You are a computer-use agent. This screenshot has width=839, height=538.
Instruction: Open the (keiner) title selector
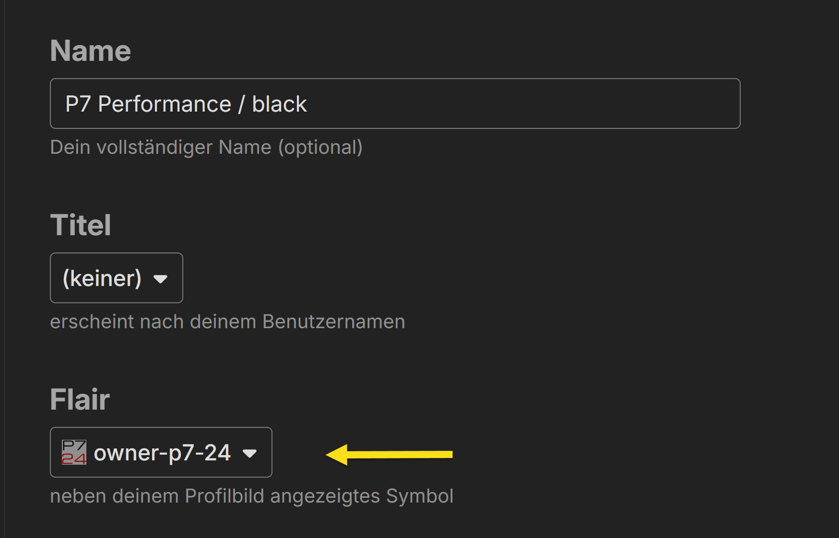116,278
